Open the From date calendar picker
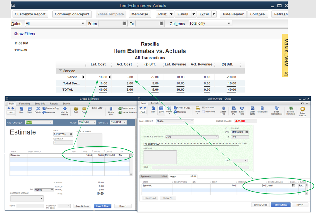The height and width of the screenshot is (215, 316). tap(124, 23)
